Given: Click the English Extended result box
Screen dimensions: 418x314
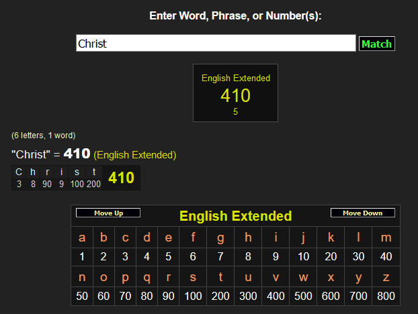Looking at the screenshot, I should pos(235,93).
